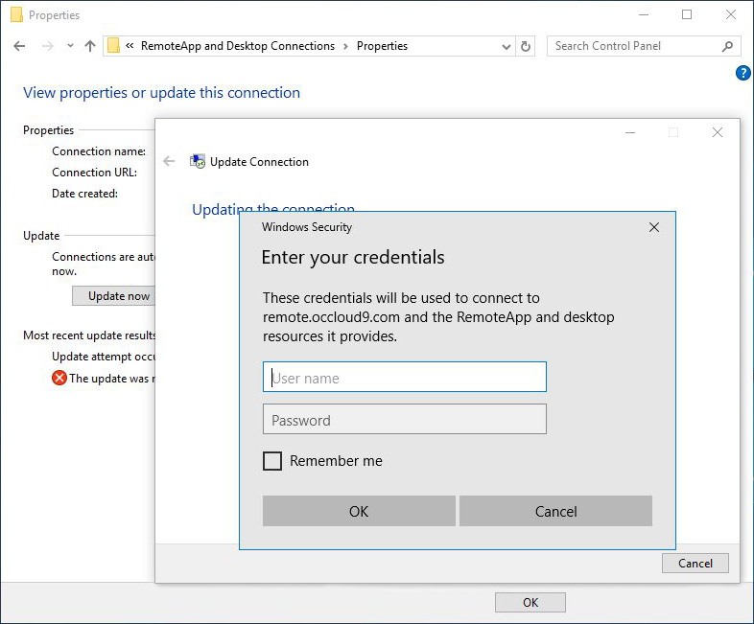The width and height of the screenshot is (754, 624).
Task: Click the Properties breadcrumb segment
Action: [x=382, y=46]
